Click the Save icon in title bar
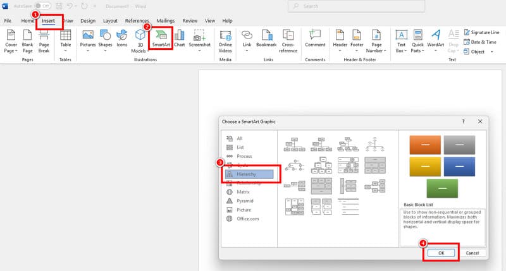Screen dimensions: 506x271 pos(58,6)
